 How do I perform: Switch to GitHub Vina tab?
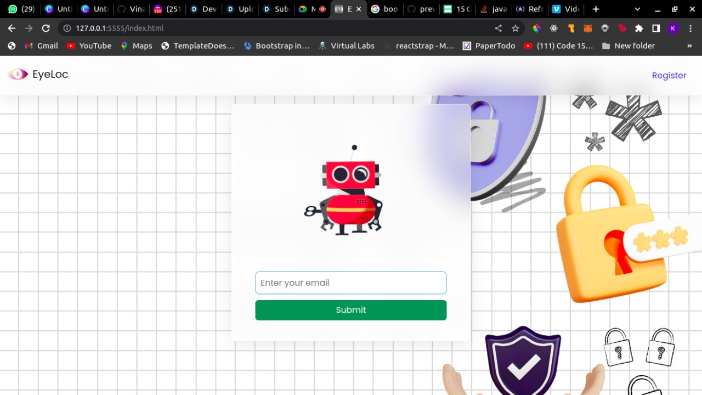click(x=131, y=9)
